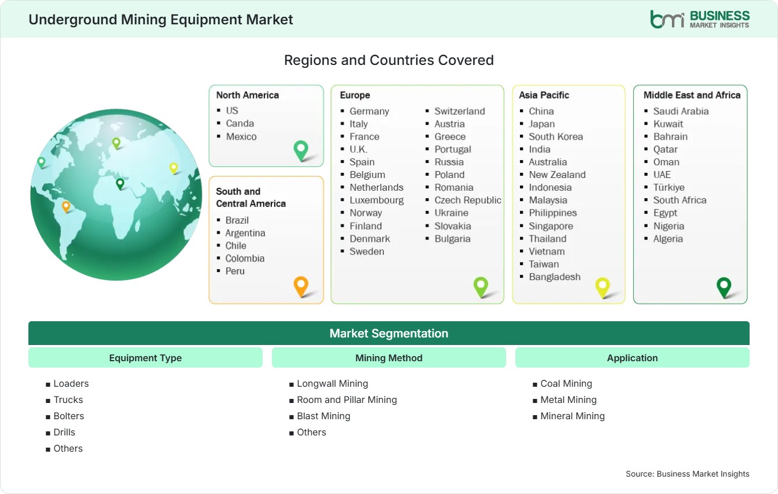Click the dark green pin on the globe's Middle East
Viewport: 778px width, 494px height.
pos(120,184)
